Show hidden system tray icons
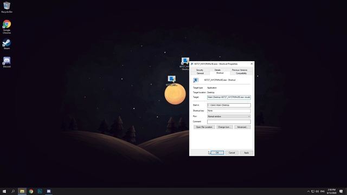 point(309,191)
